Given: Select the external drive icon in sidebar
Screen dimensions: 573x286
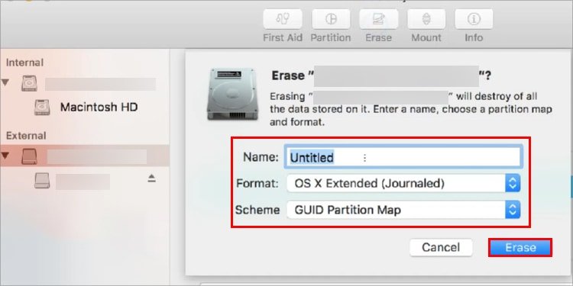Looking at the screenshot, I should [x=29, y=156].
